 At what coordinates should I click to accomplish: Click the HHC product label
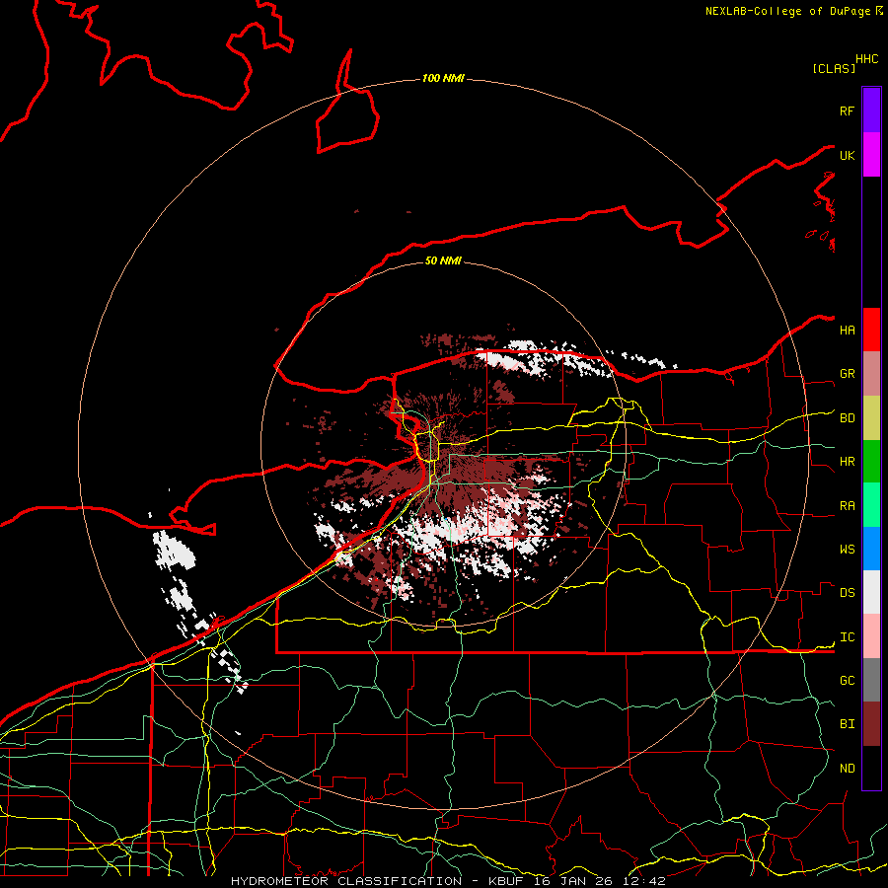[x=867, y=59]
